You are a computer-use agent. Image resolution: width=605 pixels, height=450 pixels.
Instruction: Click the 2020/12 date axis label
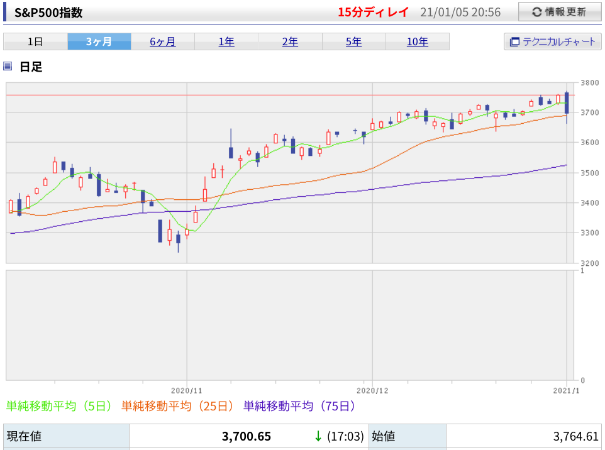pyautogui.click(x=372, y=391)
